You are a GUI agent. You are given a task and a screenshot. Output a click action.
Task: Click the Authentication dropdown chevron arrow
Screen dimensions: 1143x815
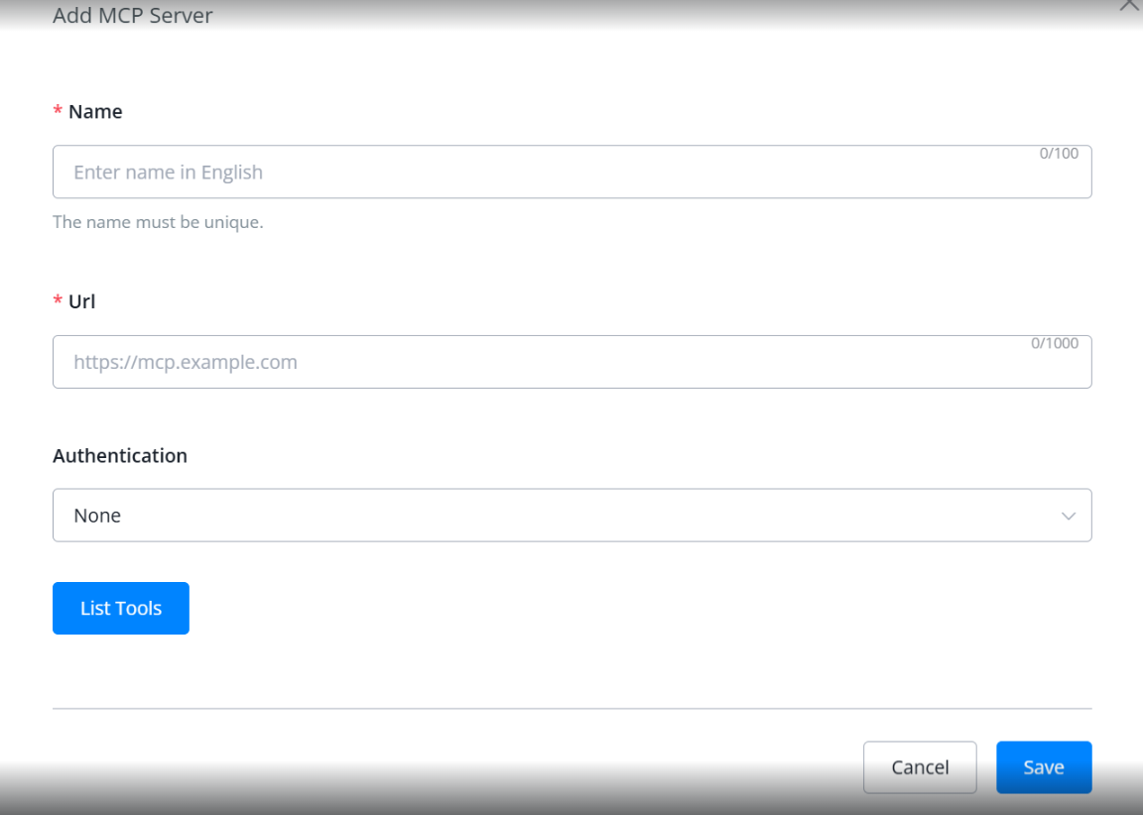1069,516
